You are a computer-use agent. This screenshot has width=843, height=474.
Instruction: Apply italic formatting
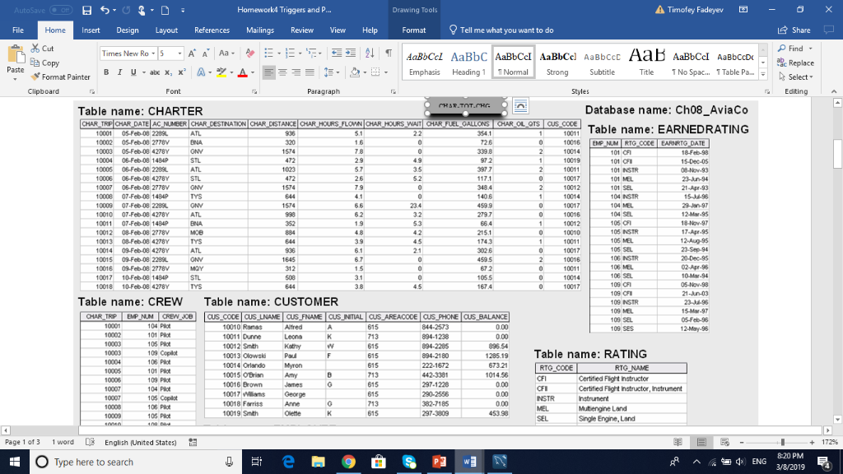click(x=120, y=72)
